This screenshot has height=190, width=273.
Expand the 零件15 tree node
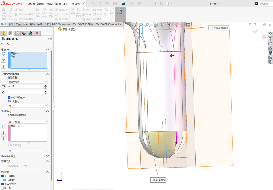tap(55, 29)
